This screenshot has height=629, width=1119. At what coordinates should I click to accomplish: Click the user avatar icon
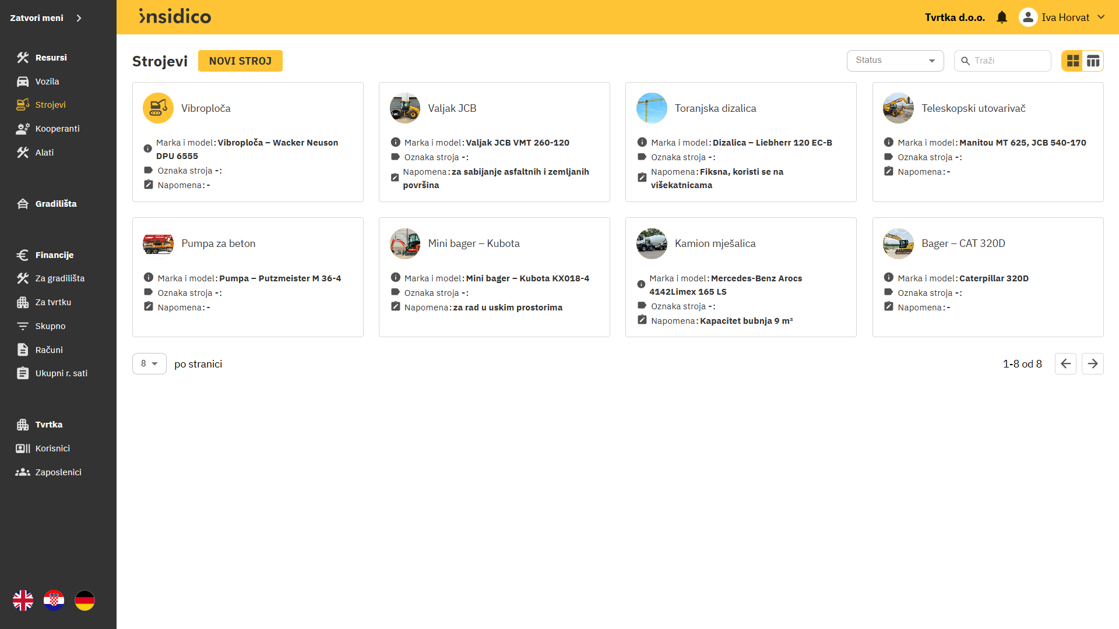coord(1028,17)
